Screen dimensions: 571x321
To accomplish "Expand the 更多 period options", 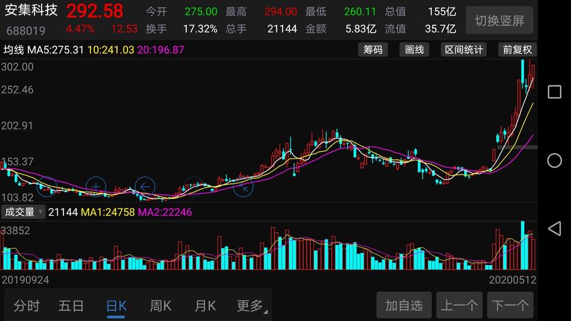I will tap(252, 306).
